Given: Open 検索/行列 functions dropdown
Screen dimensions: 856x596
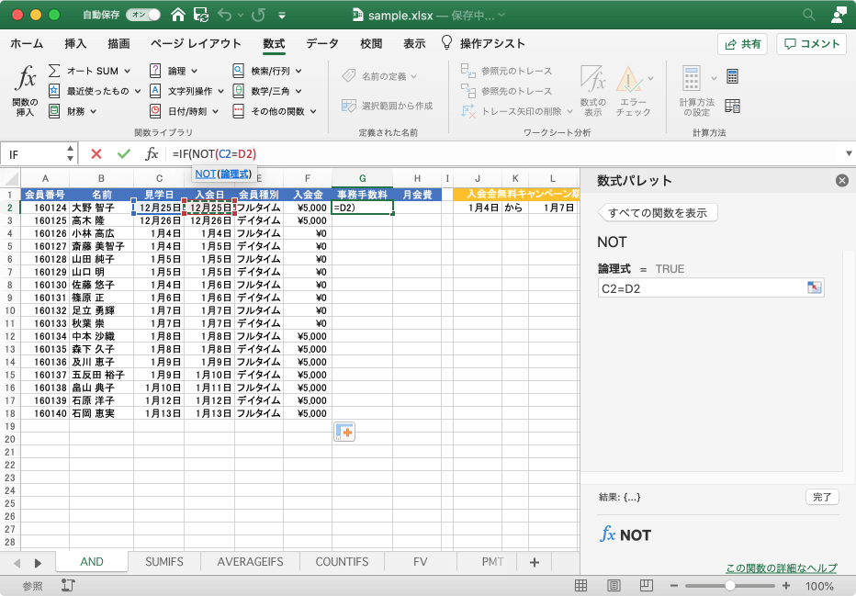Looking at the screenshot, I should pyautogui.click(x=298, y=71).
